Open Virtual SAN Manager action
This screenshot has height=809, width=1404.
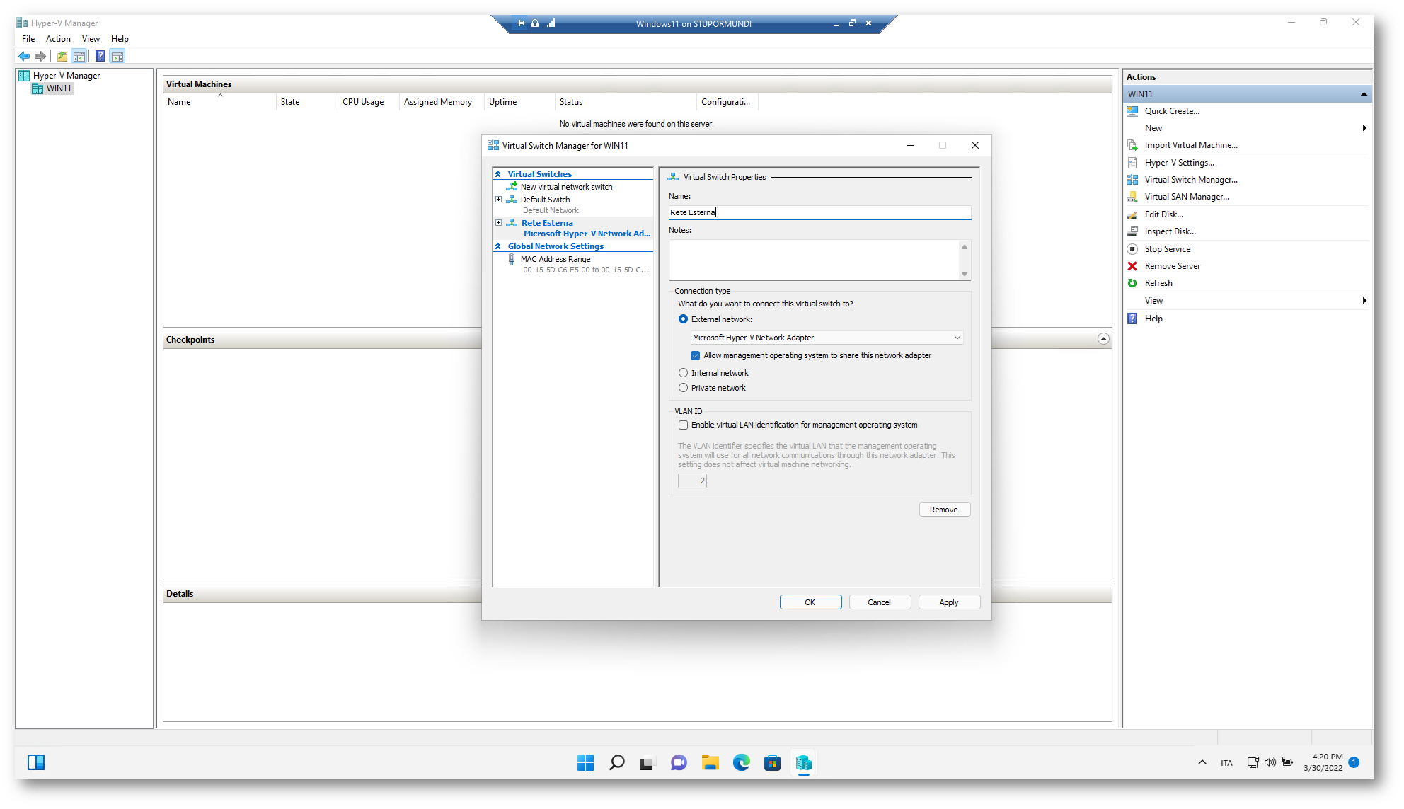[x=1187, y=197]
